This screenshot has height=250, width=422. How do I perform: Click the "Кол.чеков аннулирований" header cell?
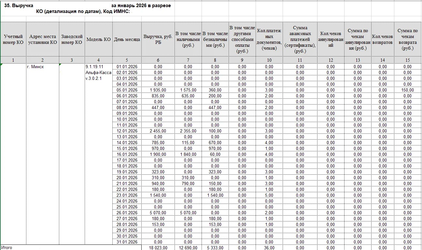click(x=331, y=39)
